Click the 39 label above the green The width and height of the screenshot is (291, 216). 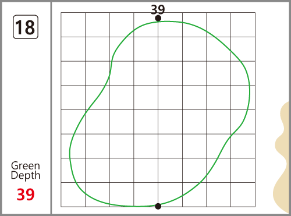(158, 9)
